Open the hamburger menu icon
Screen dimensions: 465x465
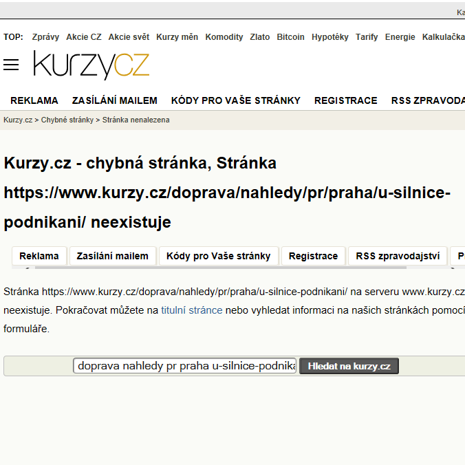[x=11, y=65]
